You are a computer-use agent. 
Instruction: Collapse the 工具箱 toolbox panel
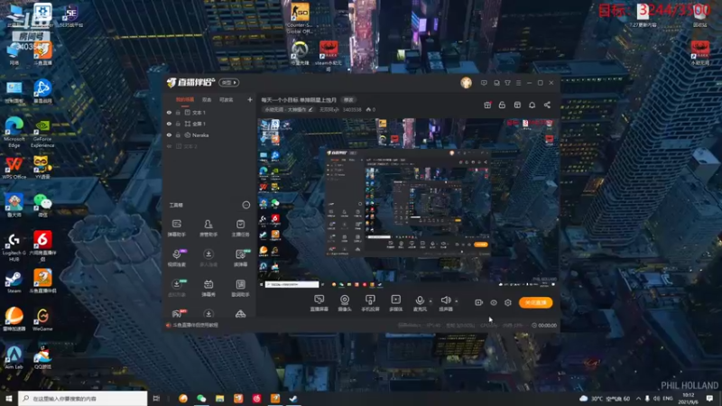pyautogui.click(x=245, y=205)
